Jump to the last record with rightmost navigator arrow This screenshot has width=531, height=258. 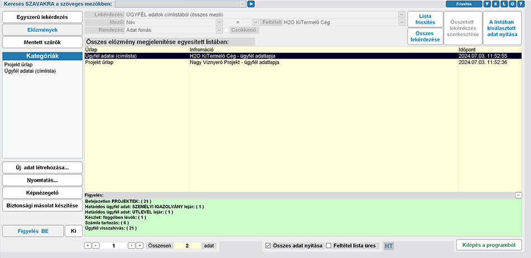pyautogui.click(x=140, y=245)
